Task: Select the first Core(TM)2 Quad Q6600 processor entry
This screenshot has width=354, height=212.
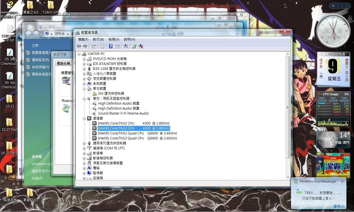Action: [x=137, y=133]
